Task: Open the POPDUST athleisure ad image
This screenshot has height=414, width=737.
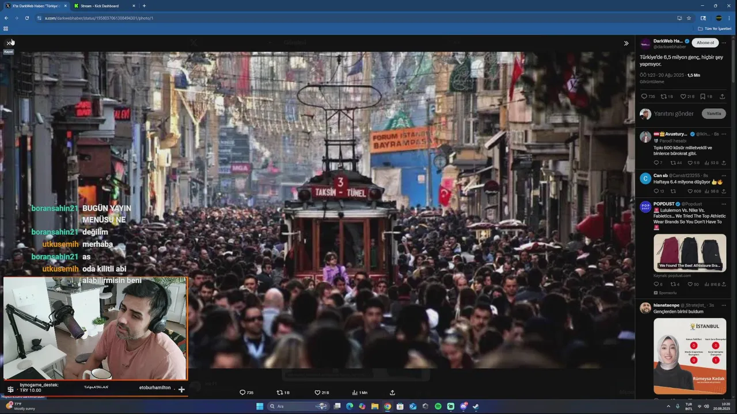Action: [x=690, y=252]
